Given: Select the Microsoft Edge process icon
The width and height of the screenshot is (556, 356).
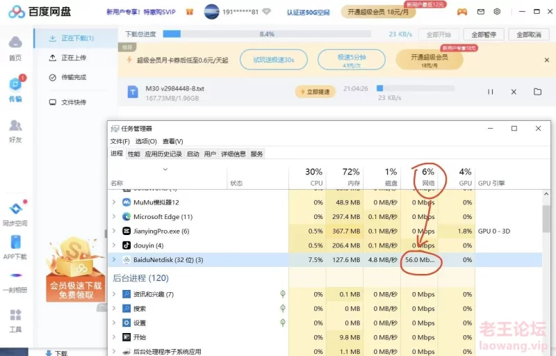Looking at the screenshot, I should click(126, 217).
